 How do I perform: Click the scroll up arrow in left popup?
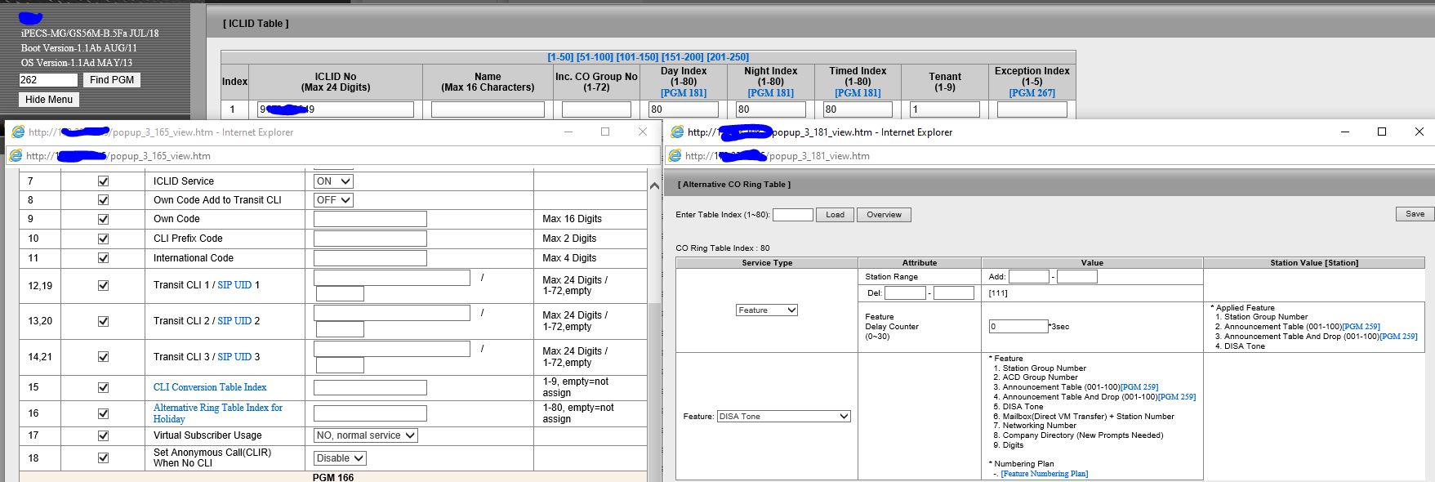[653, 186]
